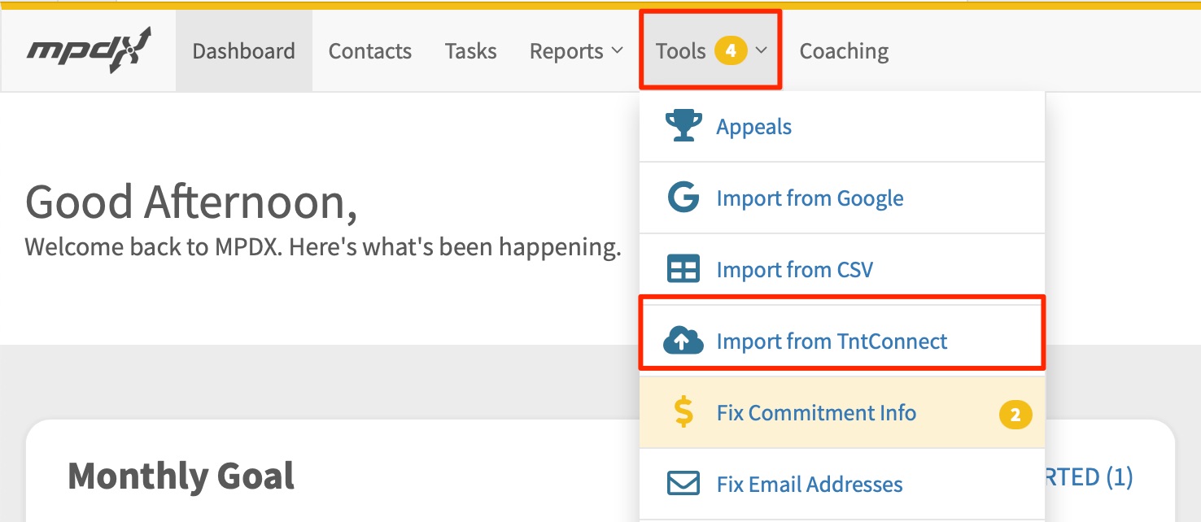1201x522 pixels.
Task: Open Fix Email Addresses
Action: [841, 484]
